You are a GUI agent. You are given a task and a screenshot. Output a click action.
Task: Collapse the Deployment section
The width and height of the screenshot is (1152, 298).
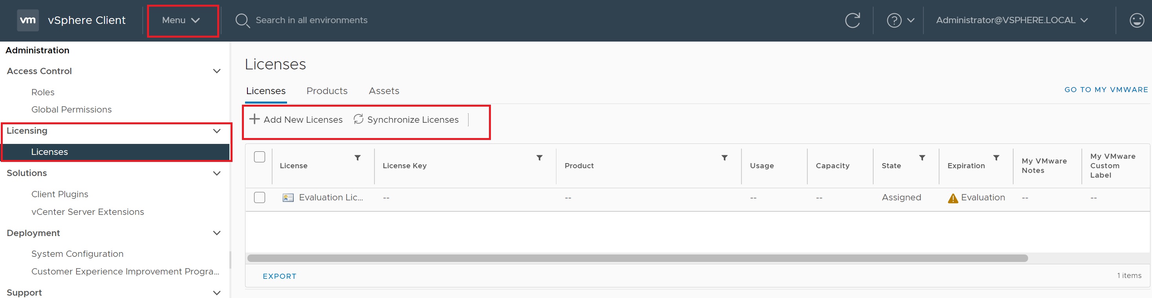point(217,233)
